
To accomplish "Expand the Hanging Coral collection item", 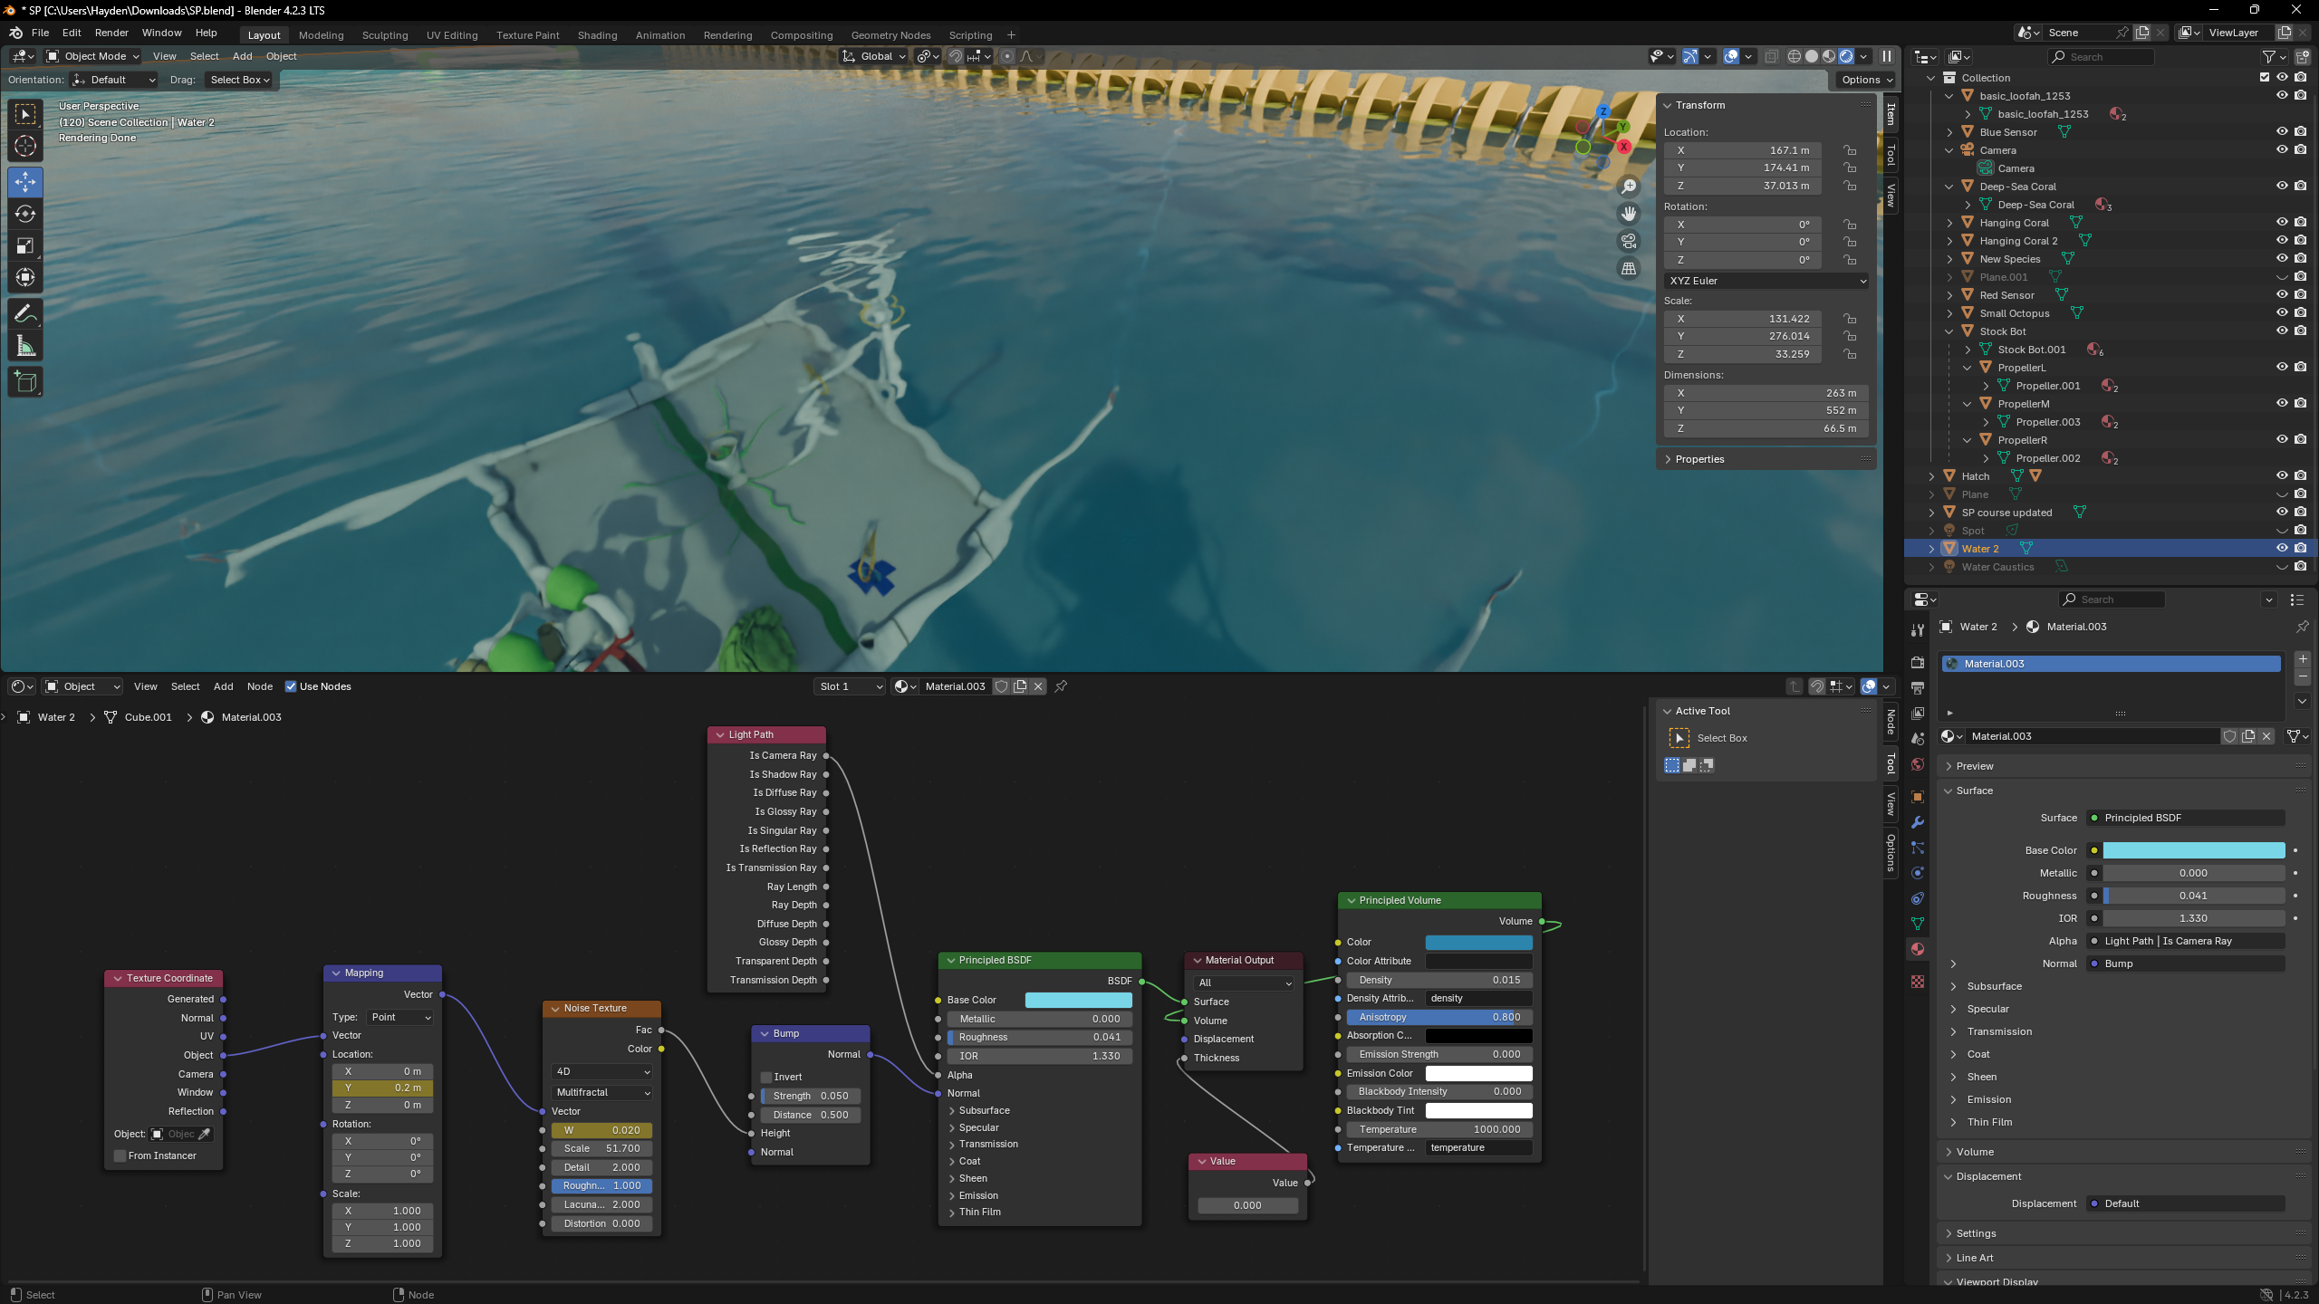I will 1949,223.
